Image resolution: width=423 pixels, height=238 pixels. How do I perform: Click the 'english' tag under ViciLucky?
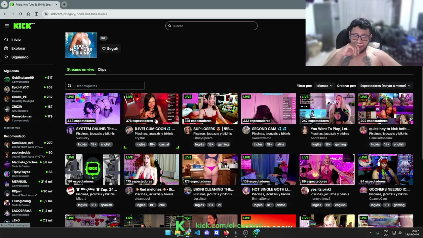click(106, 144)
